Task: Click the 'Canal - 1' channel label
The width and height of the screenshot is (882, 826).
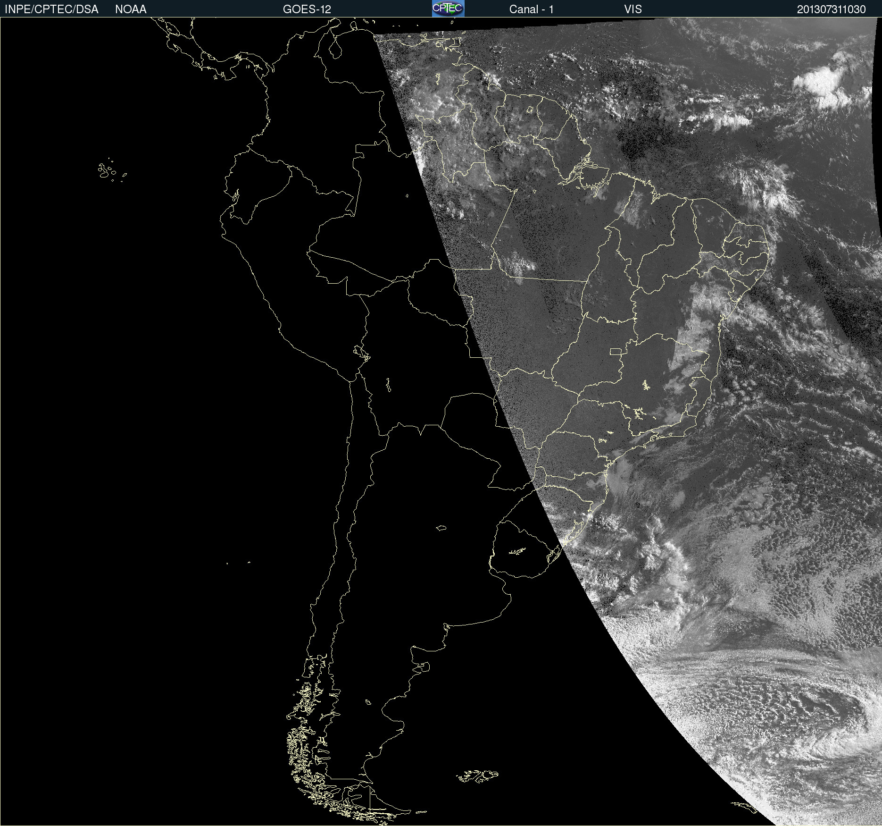Action: click(x=531, y=9)
